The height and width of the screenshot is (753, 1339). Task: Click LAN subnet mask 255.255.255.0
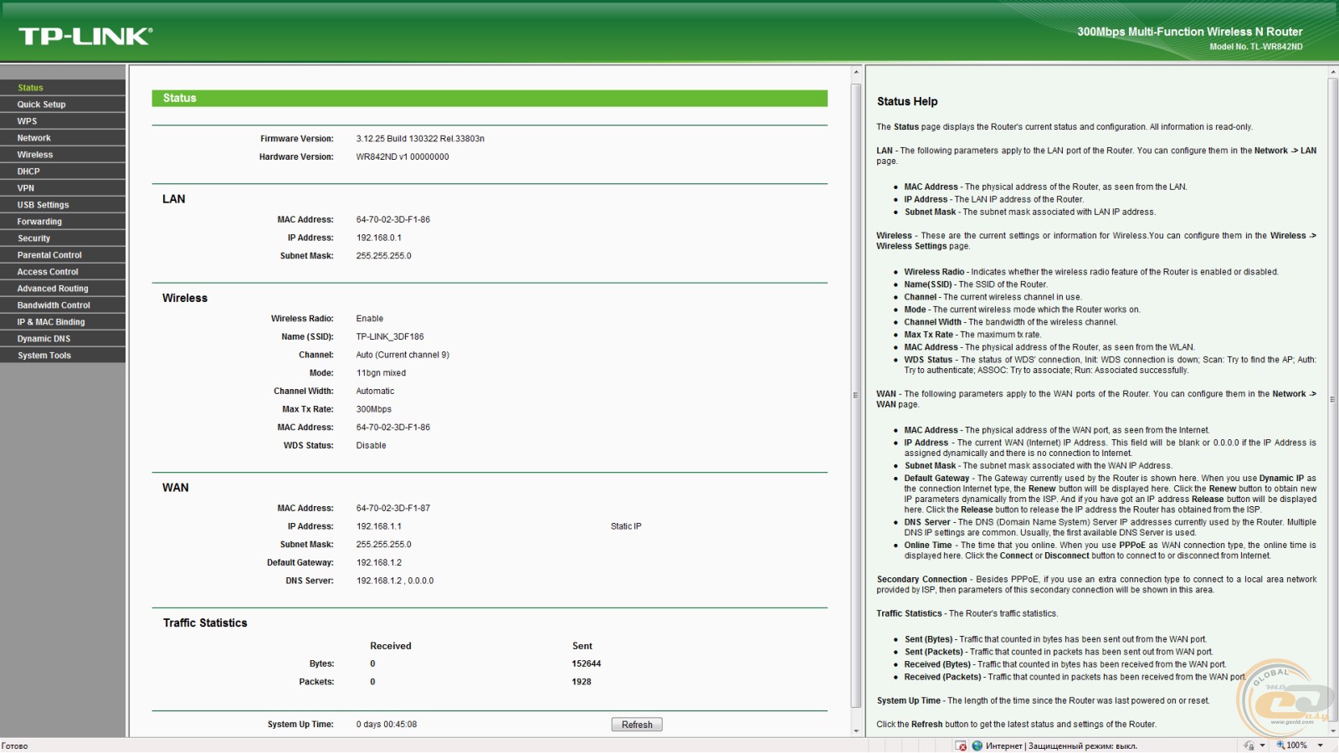tap(384, 256)
